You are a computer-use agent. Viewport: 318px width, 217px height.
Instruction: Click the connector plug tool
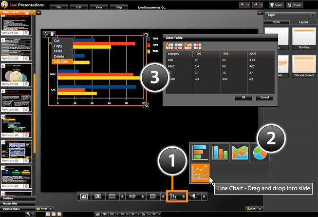[194, 196]
